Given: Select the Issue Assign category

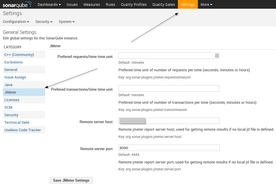Looking at the screenshot, I should (x=15, y=77).
